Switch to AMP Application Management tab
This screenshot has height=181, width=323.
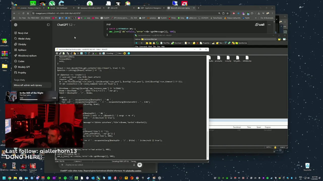tap(151, 8)
